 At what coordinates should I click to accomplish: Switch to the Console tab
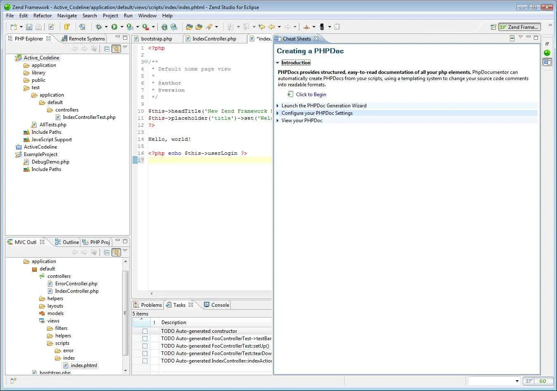click(x=217, y=305)
